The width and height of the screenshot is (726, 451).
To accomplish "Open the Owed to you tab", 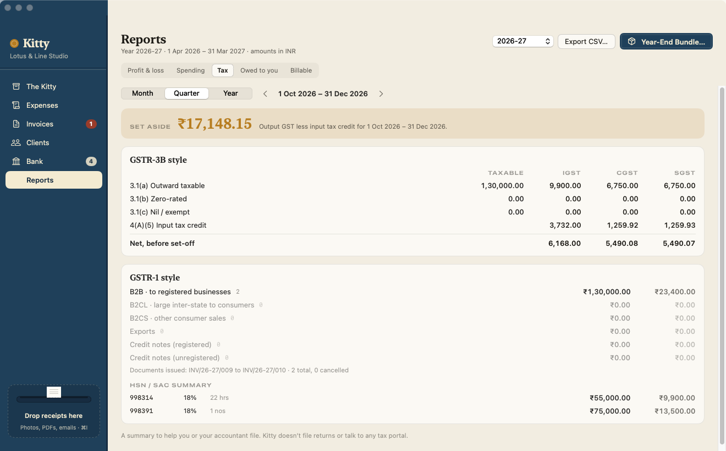I will click(x=259, y=70).
